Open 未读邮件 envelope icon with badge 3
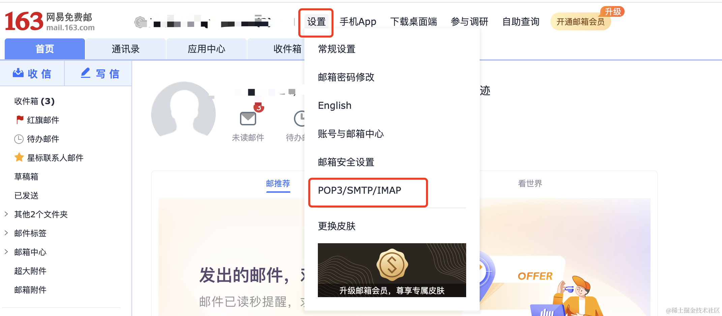The width and height of the screenshot is (722, 316). (x=248, y=118)
